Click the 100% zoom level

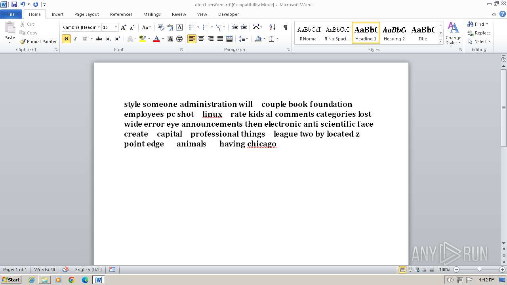coord(444,270)
